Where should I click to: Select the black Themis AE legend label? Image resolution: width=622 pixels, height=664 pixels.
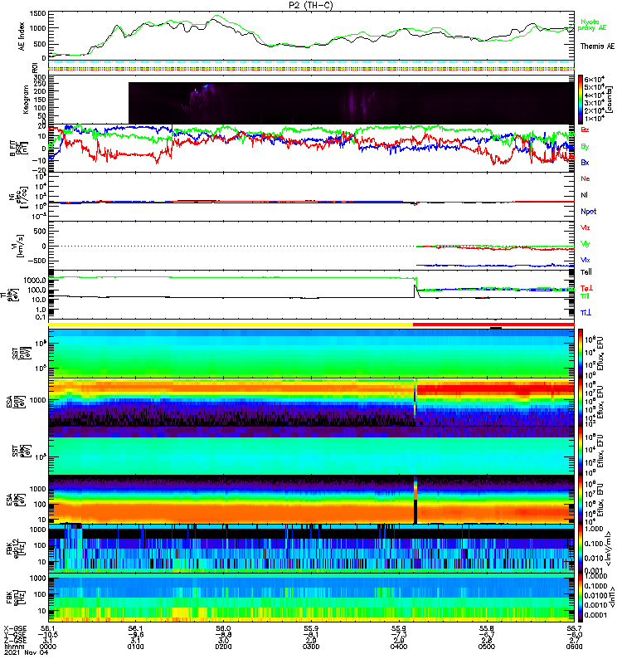[597, 46]
